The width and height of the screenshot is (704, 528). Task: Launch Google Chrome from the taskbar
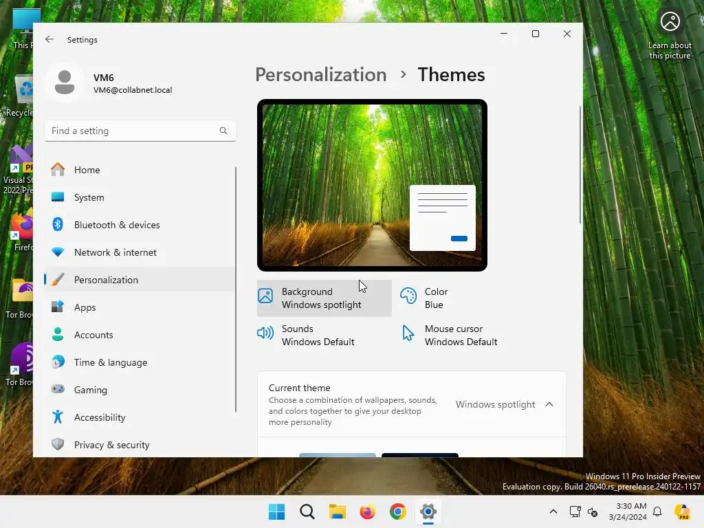pyautogui.click(x=398, y=511)
